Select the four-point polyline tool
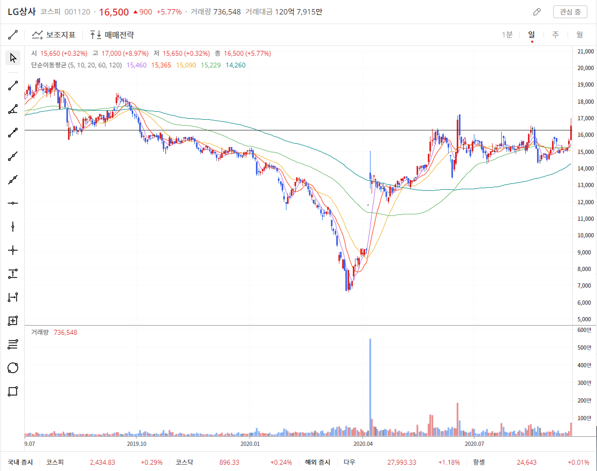 point(13,180)
